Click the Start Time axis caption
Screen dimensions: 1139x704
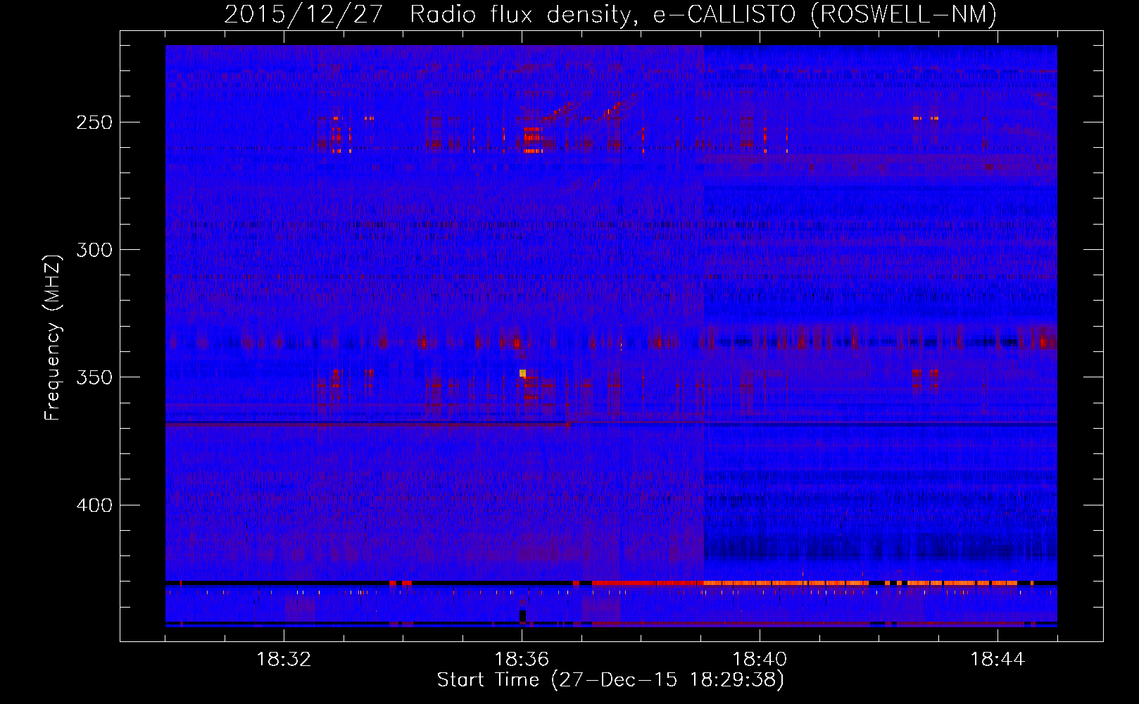[610, 680]
